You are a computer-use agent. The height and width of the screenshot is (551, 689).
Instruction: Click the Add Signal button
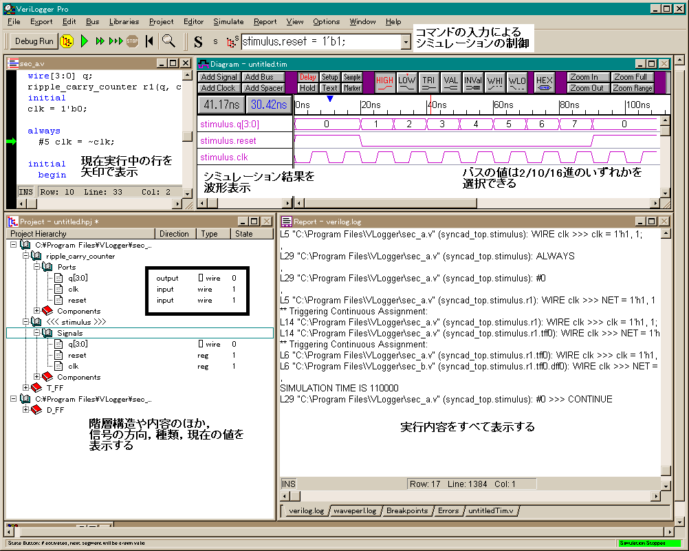219,77
